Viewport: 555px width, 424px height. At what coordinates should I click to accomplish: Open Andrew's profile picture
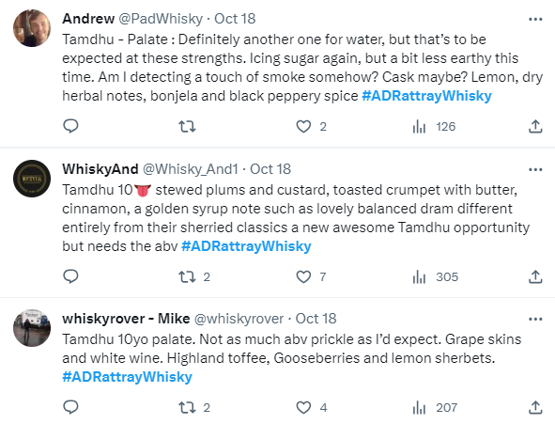[x=32, y=28]
